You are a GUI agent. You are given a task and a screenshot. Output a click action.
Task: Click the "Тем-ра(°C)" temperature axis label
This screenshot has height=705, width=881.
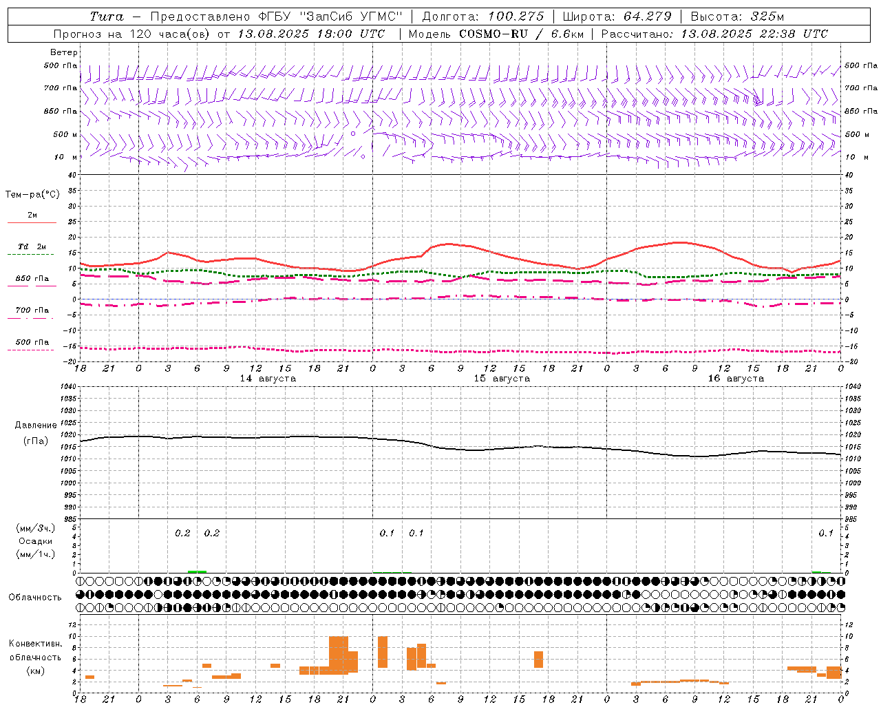(x=32, y=195)
